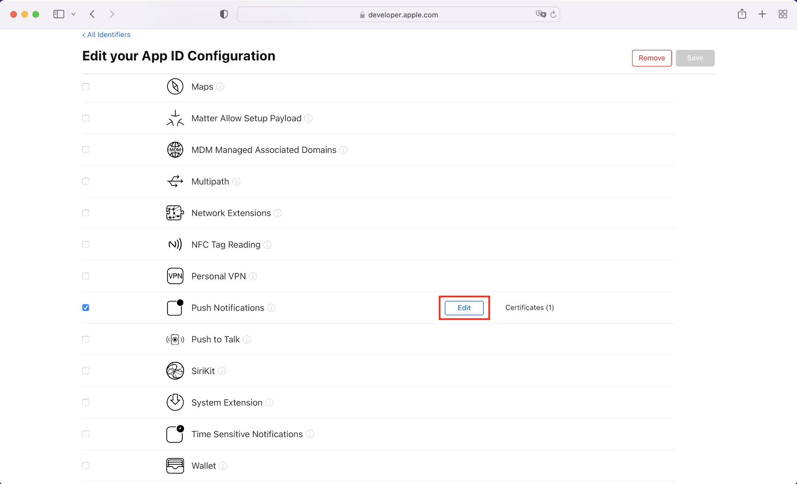This screenshot has width=797, height=484.
Task: Open info icon beside Multipath
Action: click(236, 181)
